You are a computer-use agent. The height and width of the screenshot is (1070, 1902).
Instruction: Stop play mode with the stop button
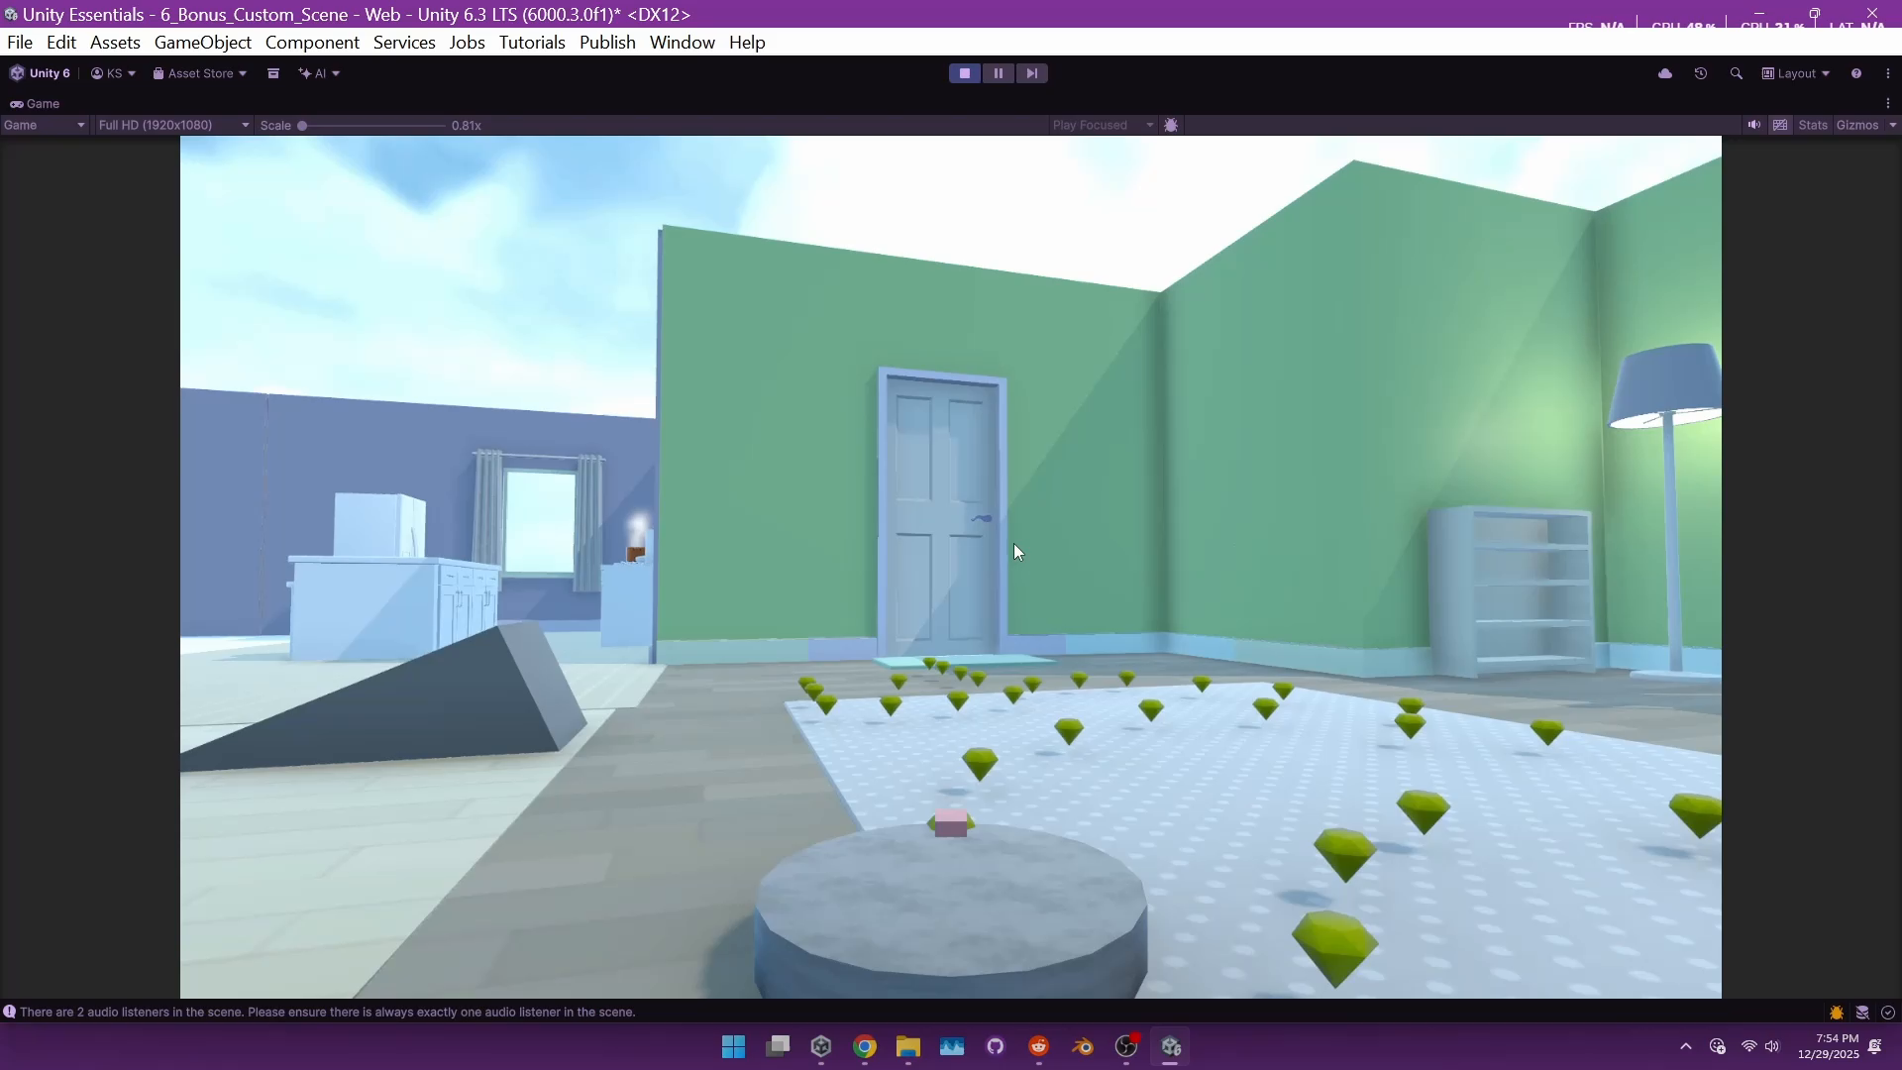click(964, 73)
